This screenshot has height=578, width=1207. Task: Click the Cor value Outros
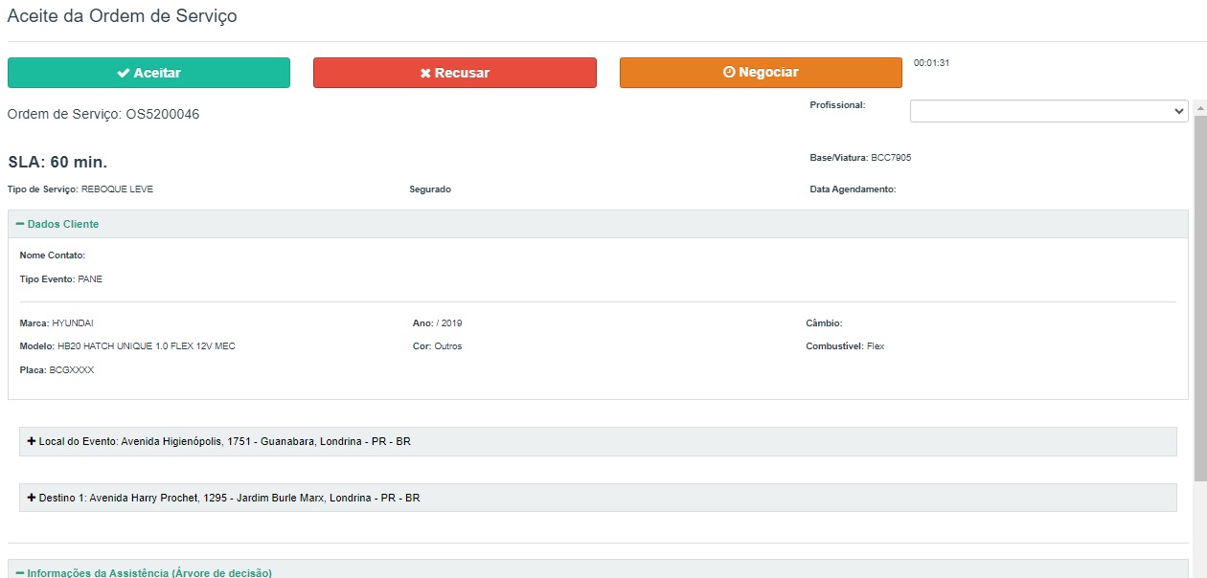(x=448, y=346)
